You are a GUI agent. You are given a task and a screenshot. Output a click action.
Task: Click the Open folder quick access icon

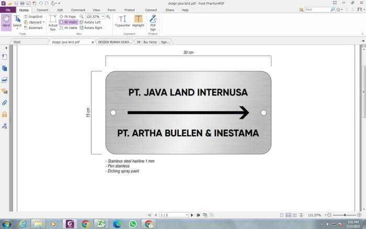coord(10,3)
